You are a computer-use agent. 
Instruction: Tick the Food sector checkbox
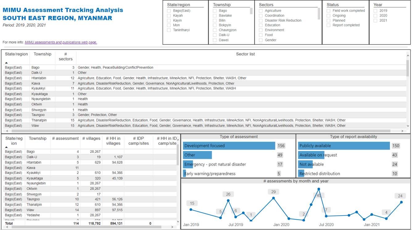coord(261,35)
